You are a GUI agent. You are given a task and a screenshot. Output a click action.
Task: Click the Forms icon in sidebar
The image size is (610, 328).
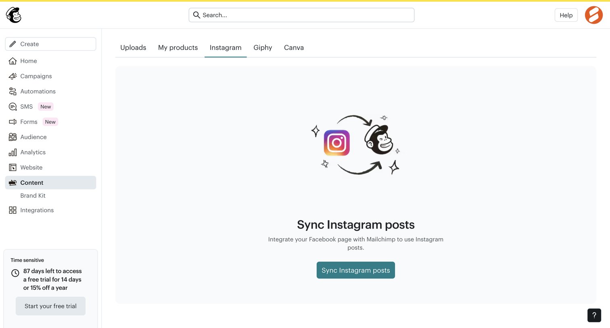(x=13, y=122)
